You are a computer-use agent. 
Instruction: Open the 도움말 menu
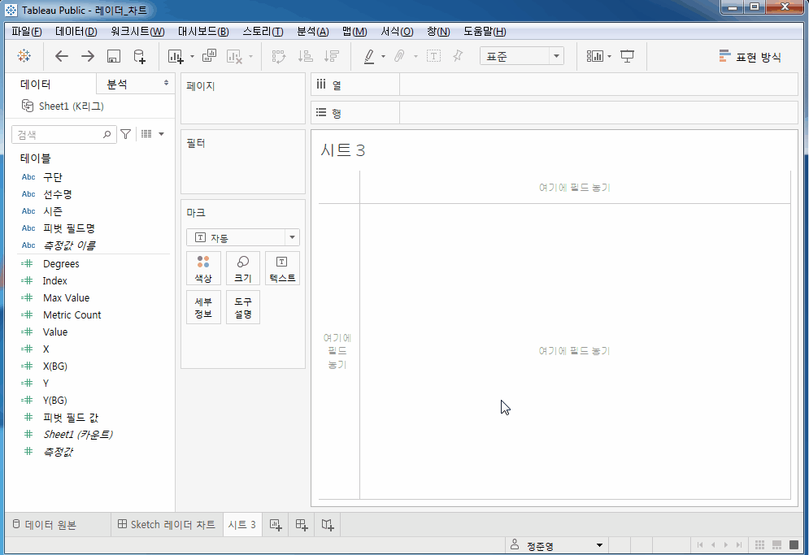485,32
